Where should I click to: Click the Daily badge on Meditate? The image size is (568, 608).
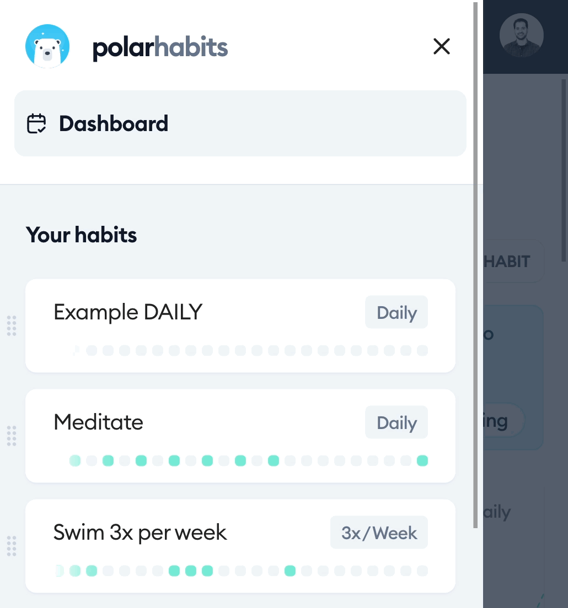pyautogui.click(x=396, y=422)
